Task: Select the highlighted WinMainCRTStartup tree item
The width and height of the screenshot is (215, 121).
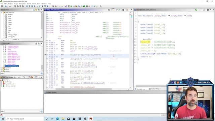Action: pos(13,66)
